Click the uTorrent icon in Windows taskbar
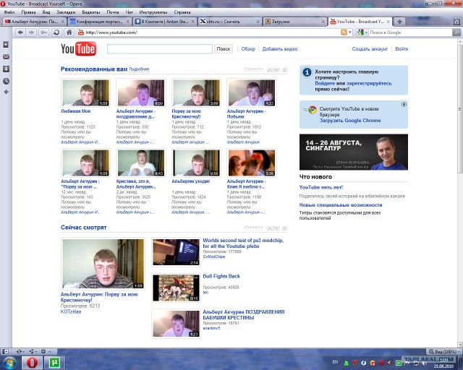This screenshot has height=370, width=463. [x=54, y=363]
